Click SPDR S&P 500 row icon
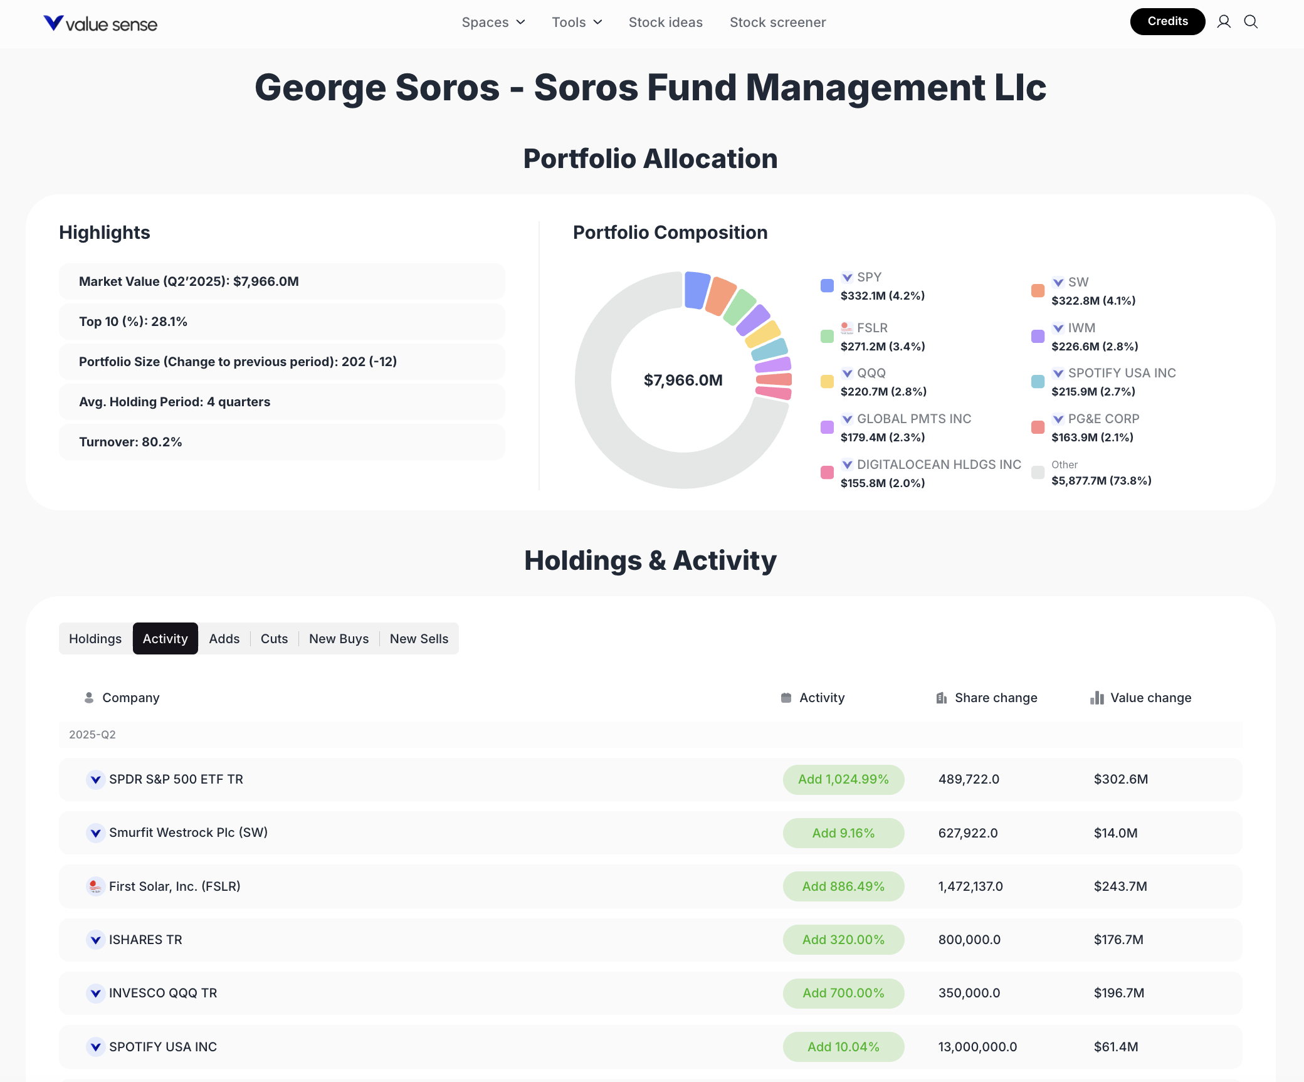The image size is (1304, 1082). coord(95,779)
